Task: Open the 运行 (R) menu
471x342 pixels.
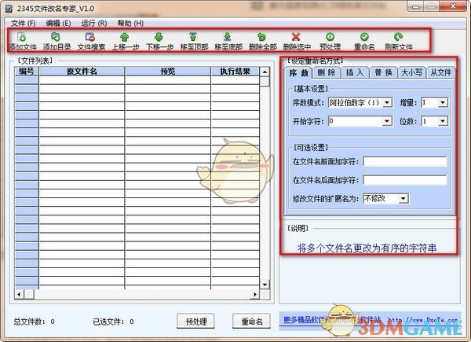Action: (x=94, y=23)
